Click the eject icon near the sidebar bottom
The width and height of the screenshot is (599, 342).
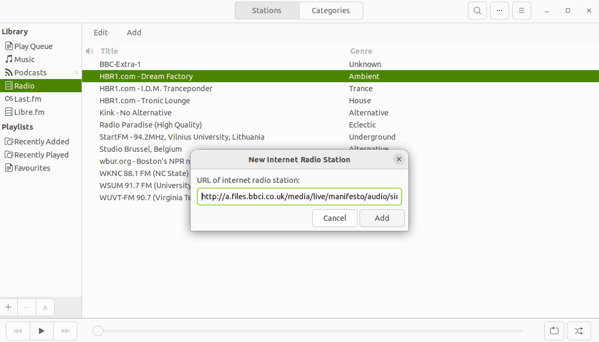(x=45, y=307)
